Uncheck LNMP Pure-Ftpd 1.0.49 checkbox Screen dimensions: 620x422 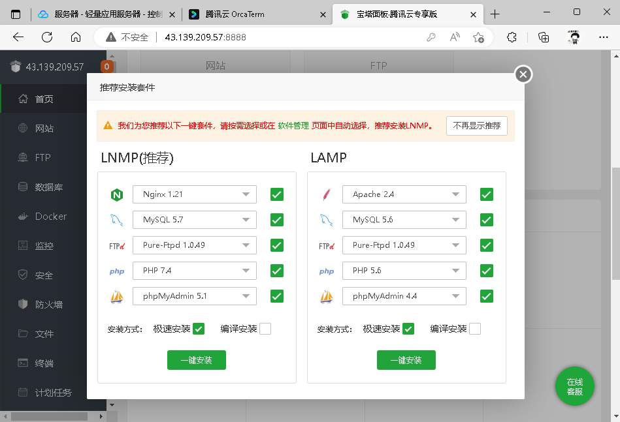point(277,245)
